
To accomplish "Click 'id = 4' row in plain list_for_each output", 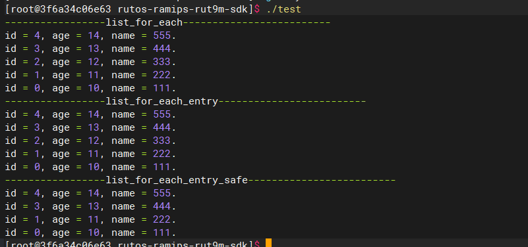I will tap(90, 35).
